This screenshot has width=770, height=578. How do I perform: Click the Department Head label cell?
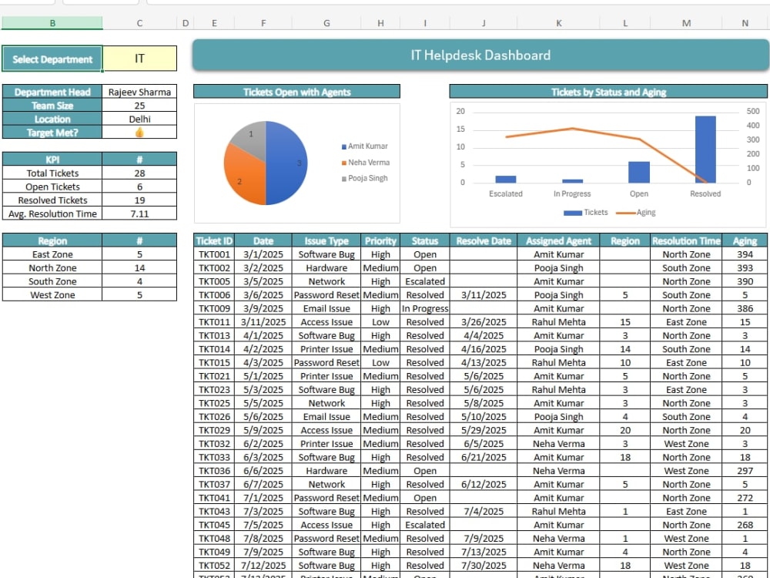[52, 92]
